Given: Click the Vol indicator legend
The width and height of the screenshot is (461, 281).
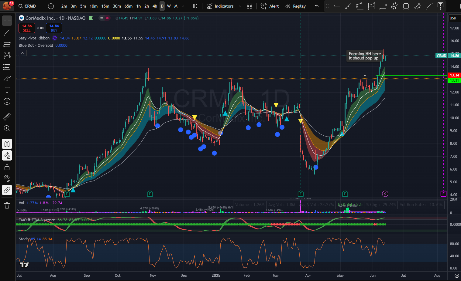Looking at the screenshot, I should 21,203.
